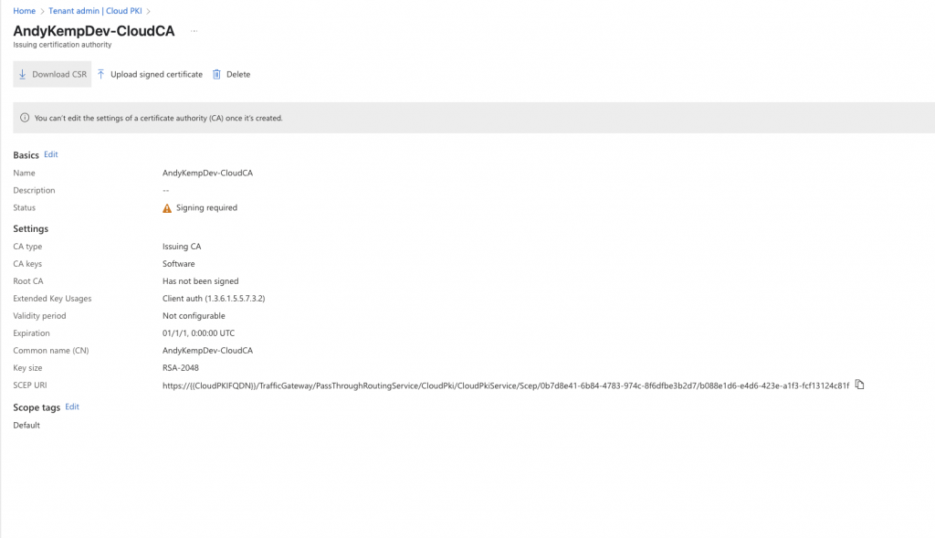Edit the Basics section

pyautogui.click(x=51, y=154)
